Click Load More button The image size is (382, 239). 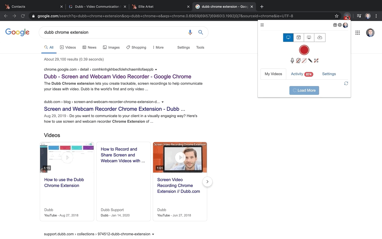[304, 90]
